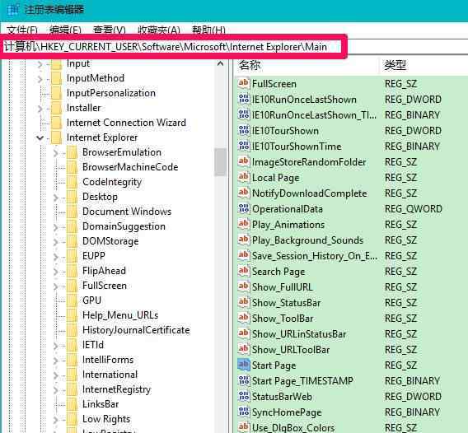
Task: Click the StatusBarWeb DWORD icon
Action: coord(244,396)
